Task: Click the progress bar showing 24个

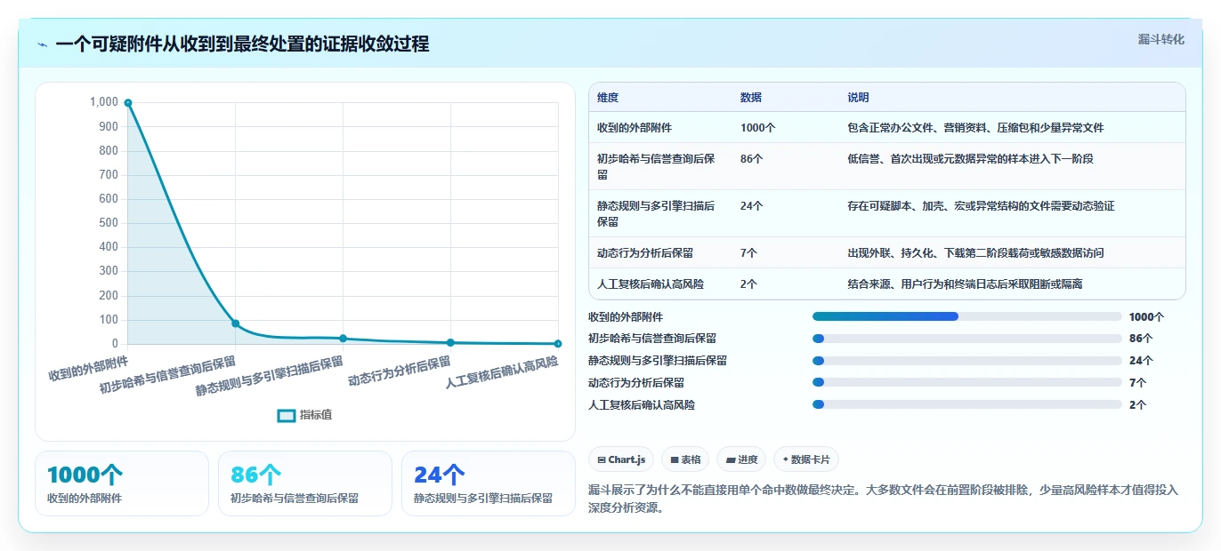Action: [966, 361]
